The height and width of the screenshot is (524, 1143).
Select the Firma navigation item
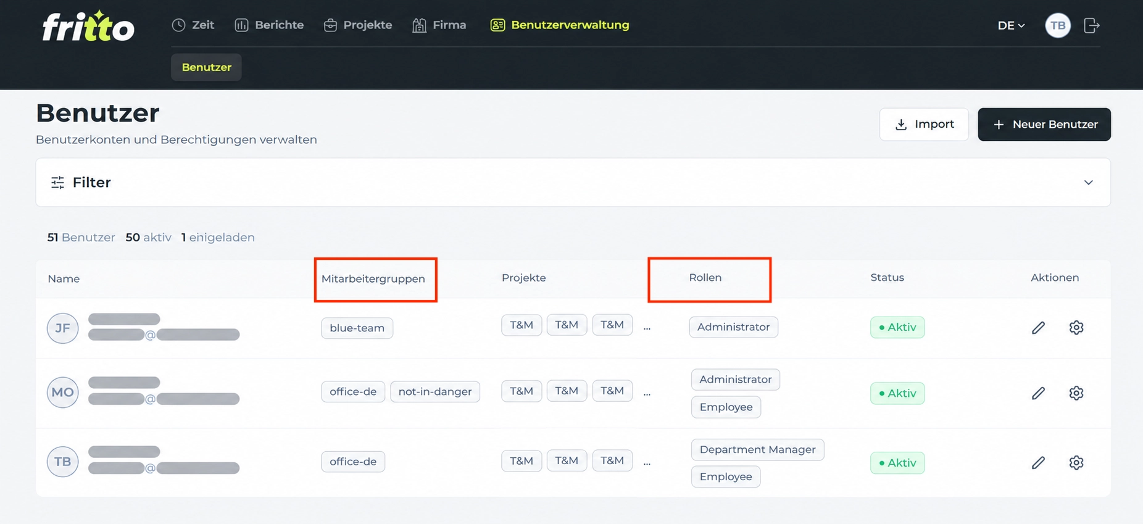(439, 25)
